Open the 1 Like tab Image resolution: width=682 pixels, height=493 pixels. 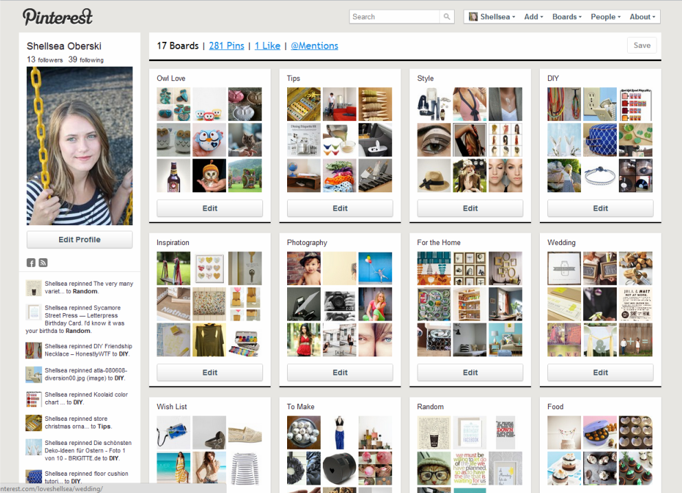click(267, 45)
